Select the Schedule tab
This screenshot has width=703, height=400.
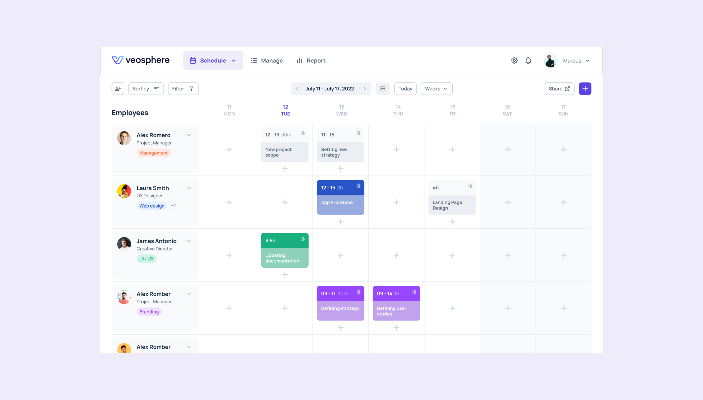click(213, 60)
